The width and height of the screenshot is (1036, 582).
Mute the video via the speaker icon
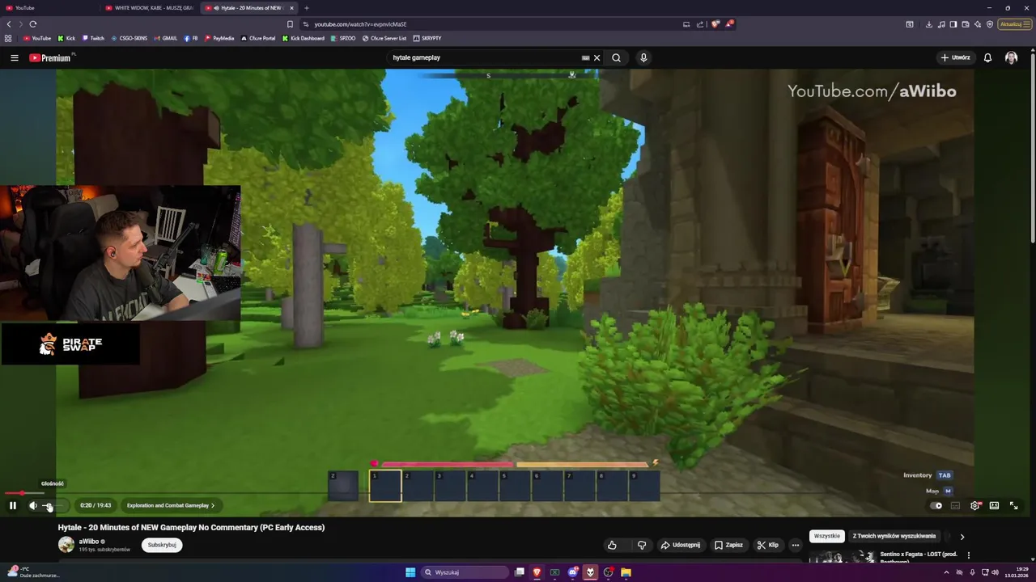[x=33, y=505]
